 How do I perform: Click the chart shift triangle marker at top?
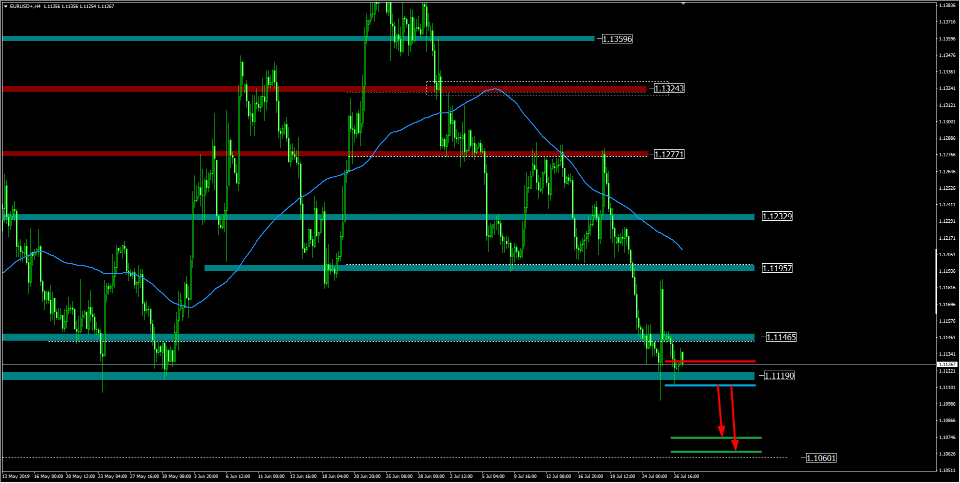coord(683,3)
